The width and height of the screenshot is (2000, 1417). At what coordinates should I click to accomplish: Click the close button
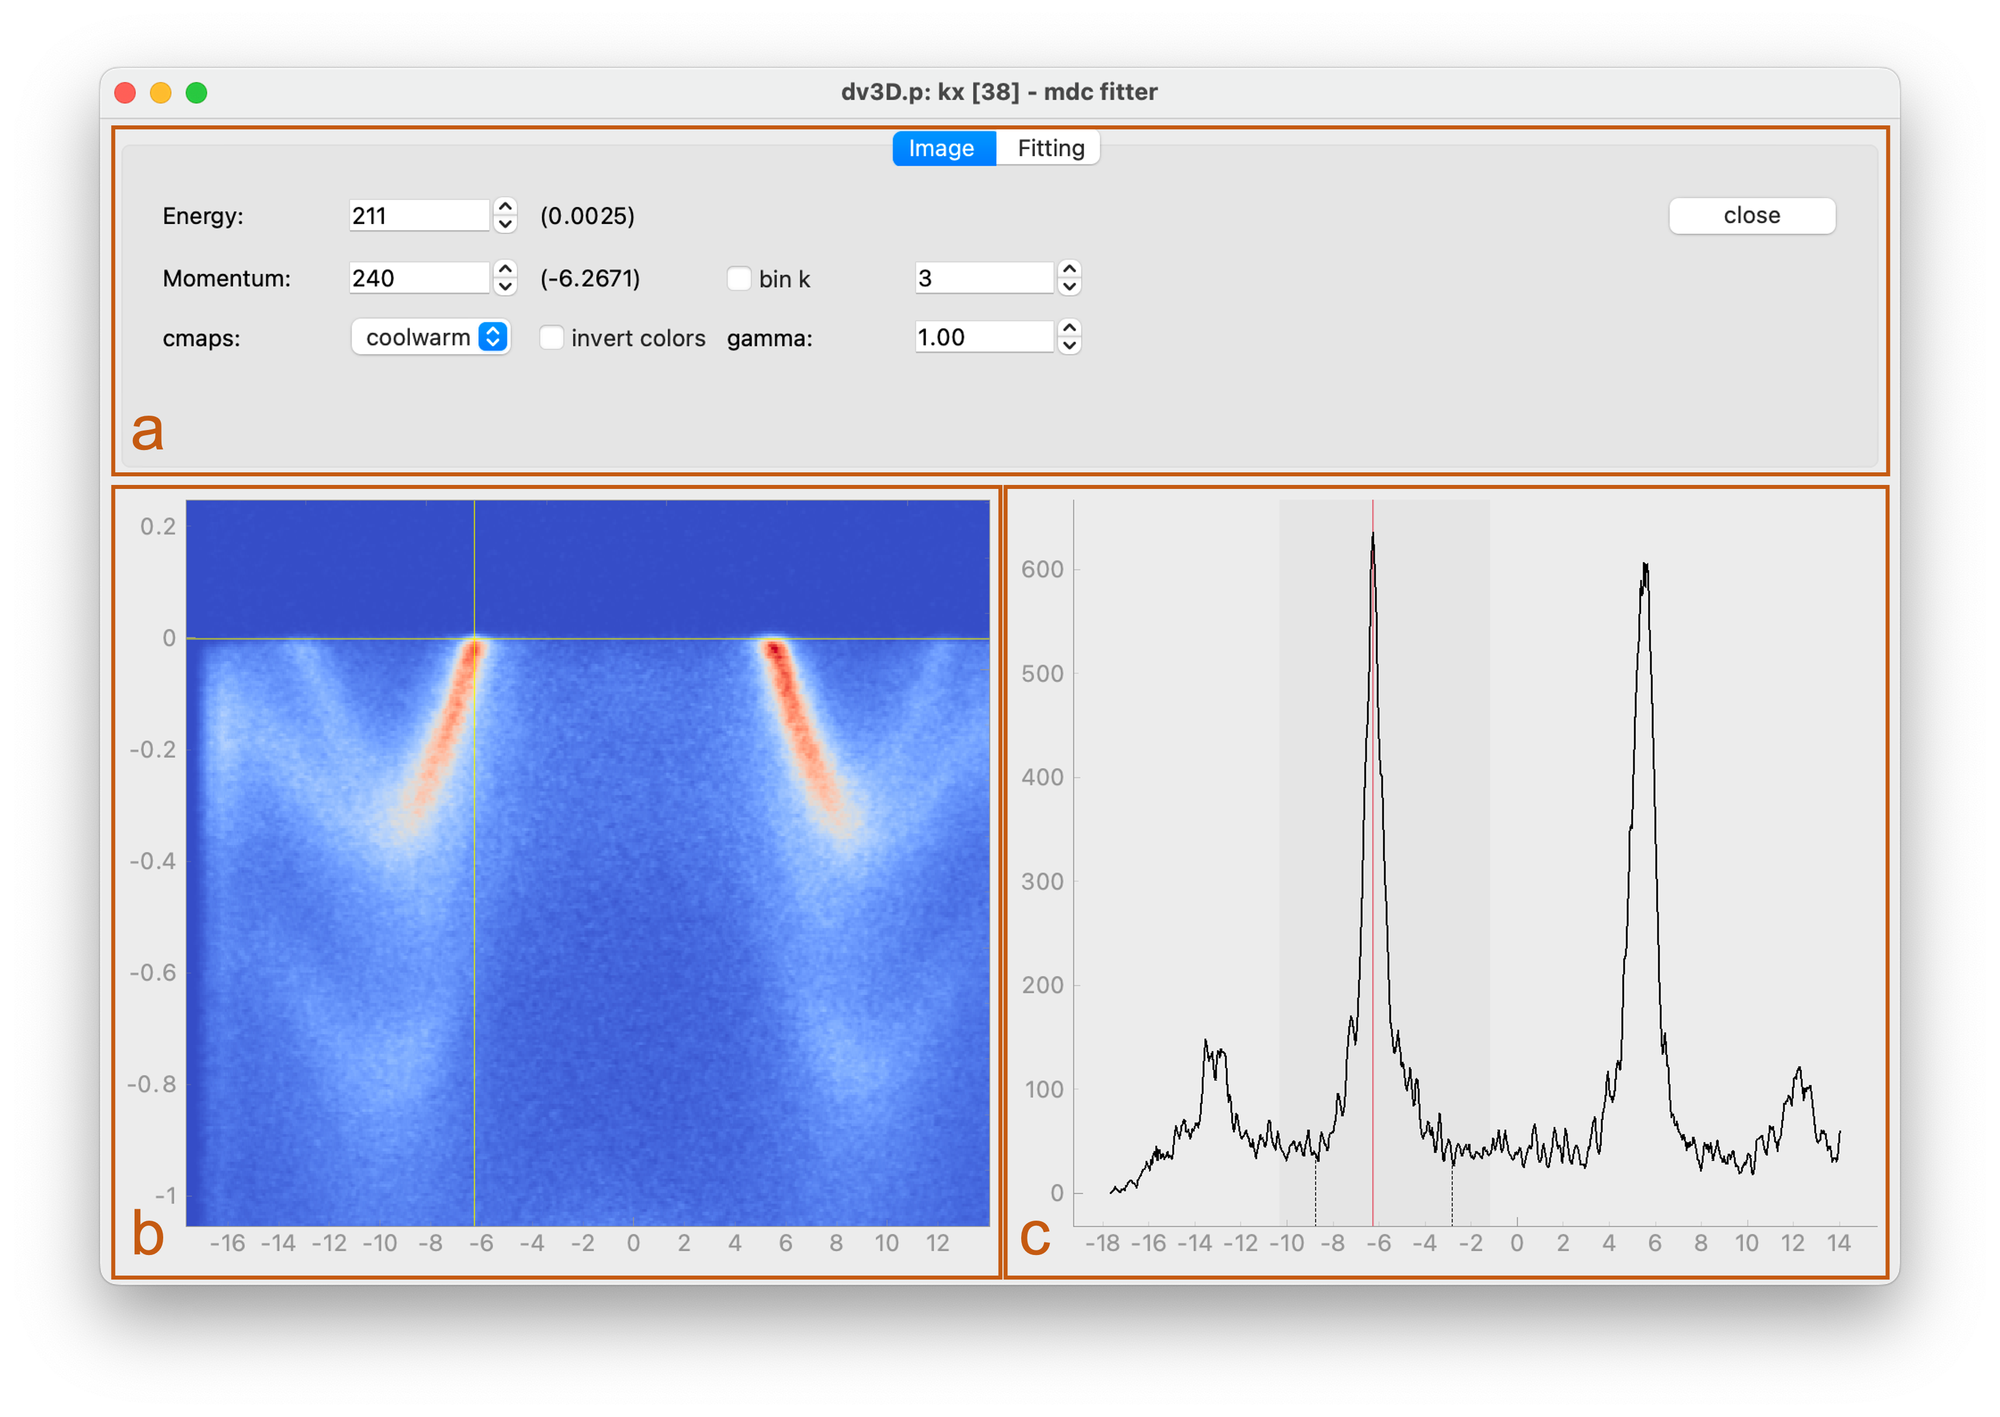[1750, 215]
